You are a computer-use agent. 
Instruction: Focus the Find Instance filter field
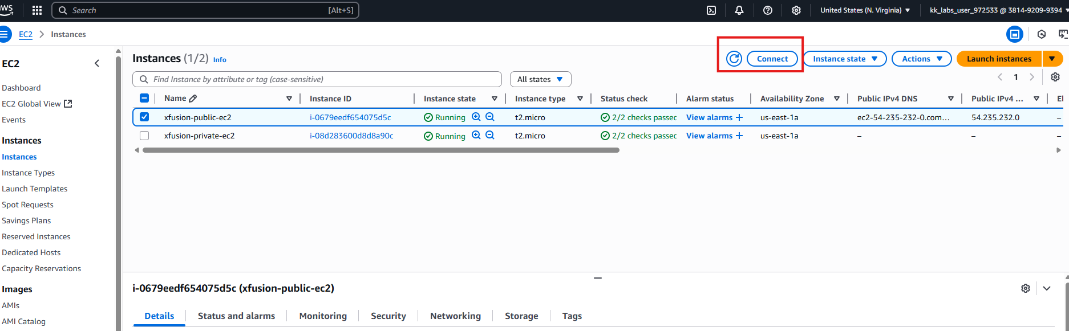[x=317, y=79]
